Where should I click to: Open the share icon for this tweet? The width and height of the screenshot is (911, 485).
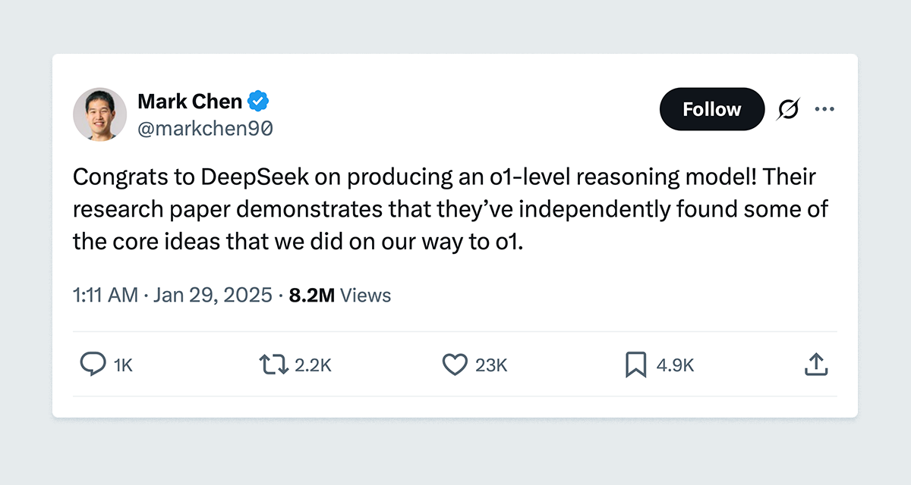(x=815, y=365)
